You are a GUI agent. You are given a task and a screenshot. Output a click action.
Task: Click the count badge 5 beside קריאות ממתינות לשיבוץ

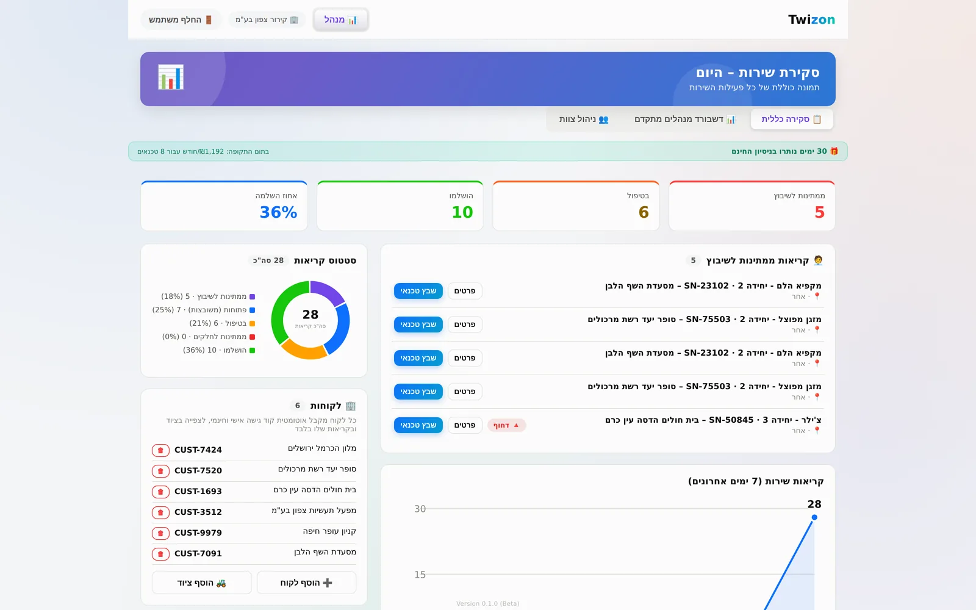(x=693, y=260)
